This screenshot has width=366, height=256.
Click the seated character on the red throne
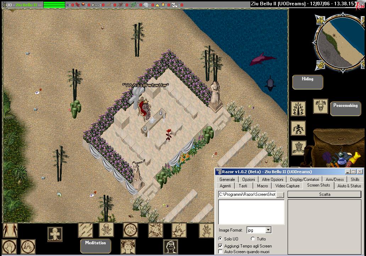[x=146, y=109]
